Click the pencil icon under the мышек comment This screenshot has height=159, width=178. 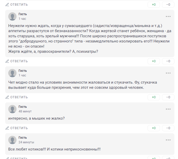coord(7,128)
